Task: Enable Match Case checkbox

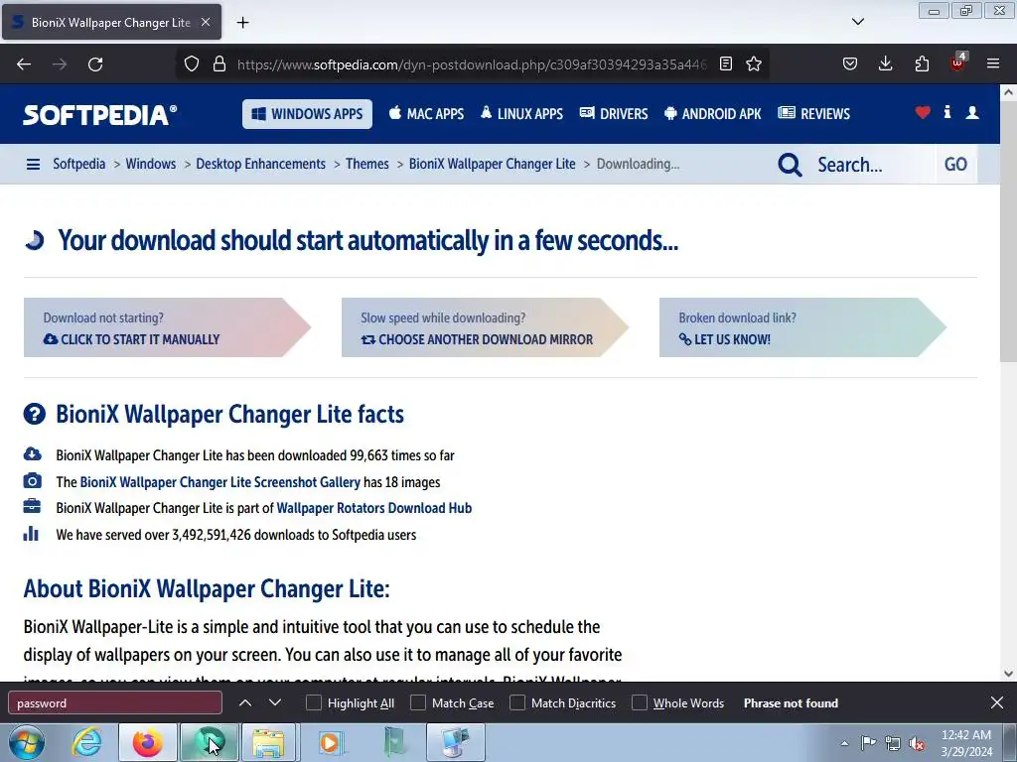Action: [418, 703]
